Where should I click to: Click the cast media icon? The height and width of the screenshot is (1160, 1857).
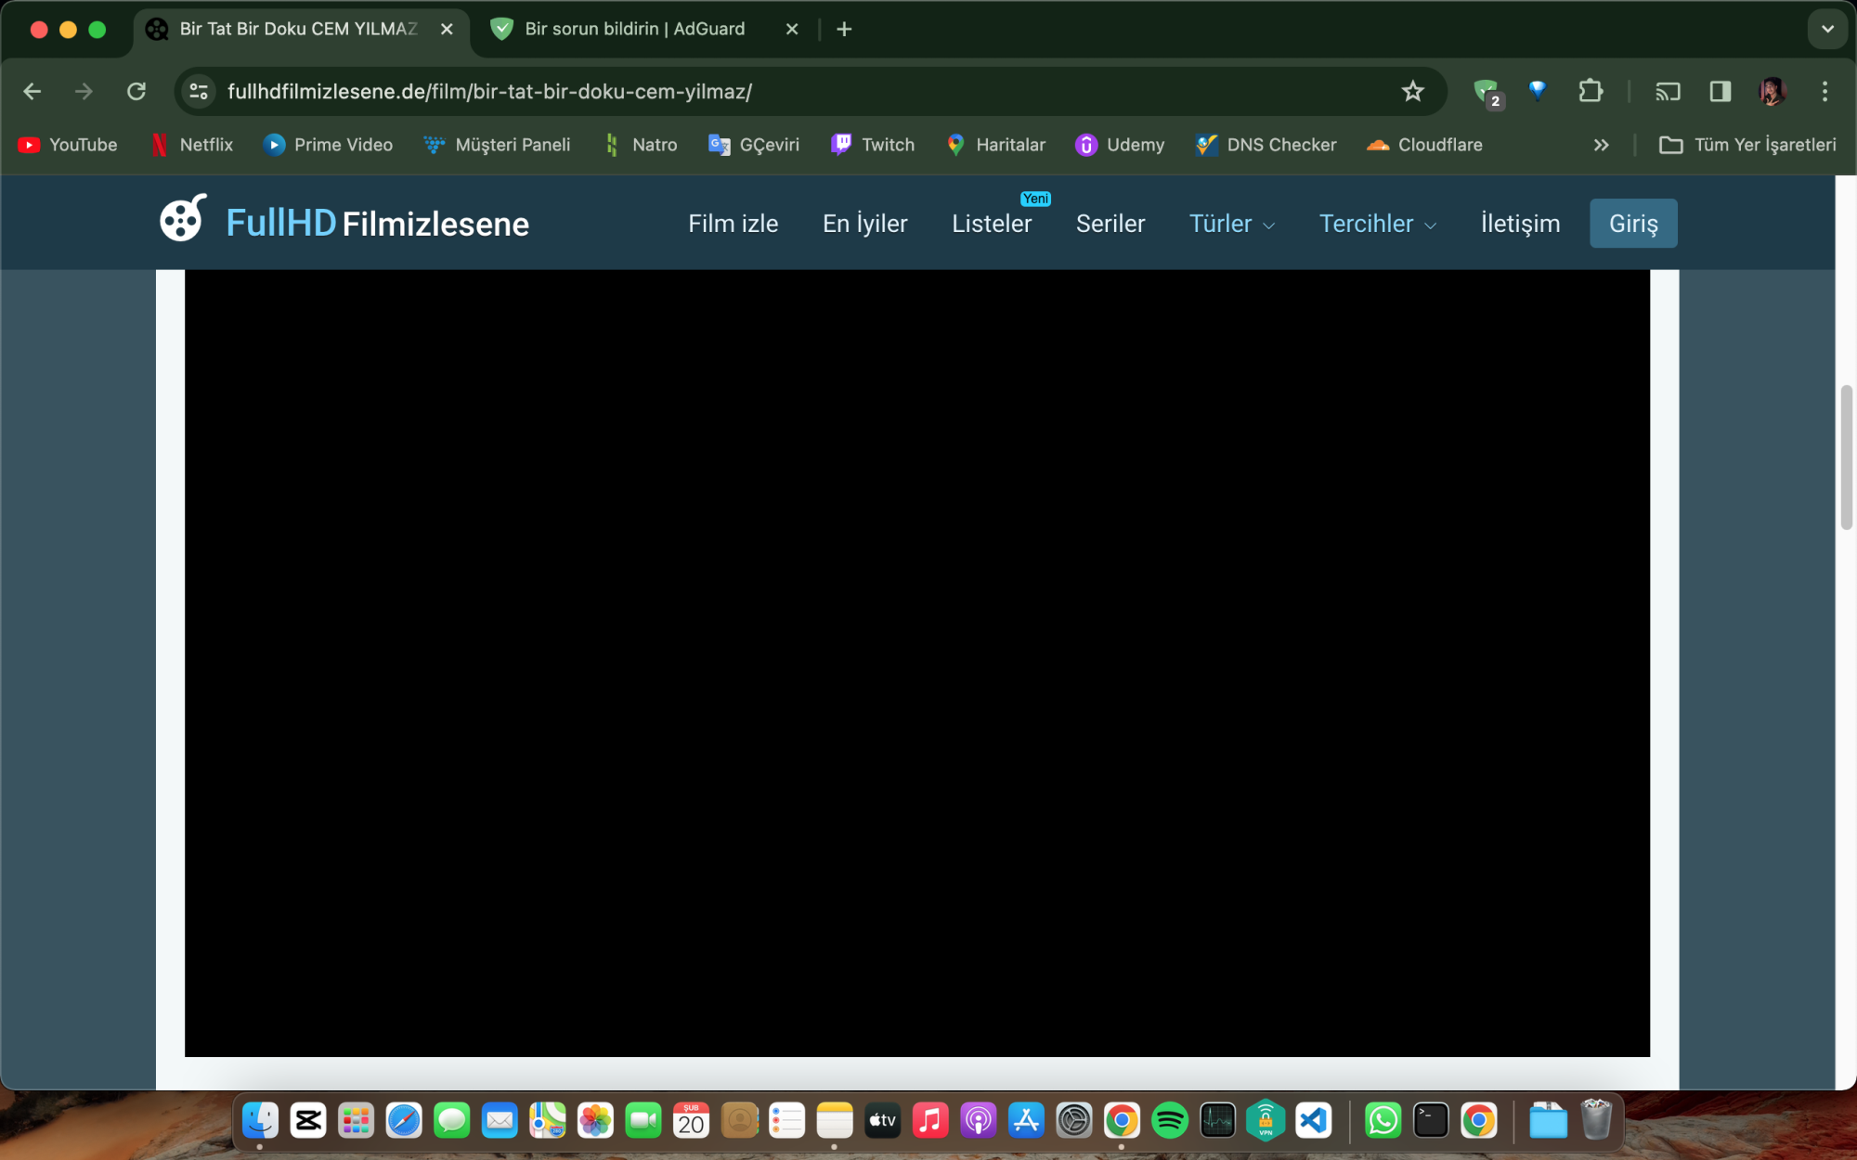click(1668, 92)
